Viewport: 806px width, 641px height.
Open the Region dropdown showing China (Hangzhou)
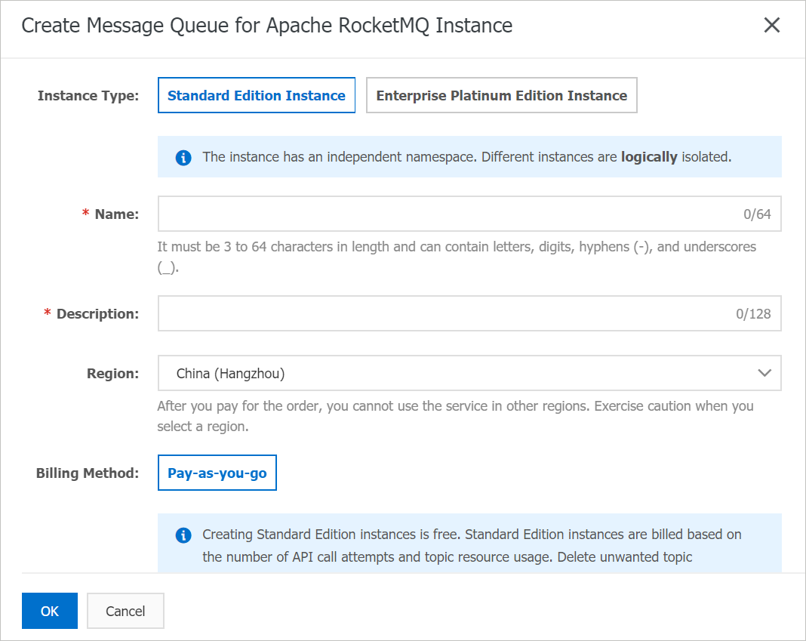pos(469,373)
